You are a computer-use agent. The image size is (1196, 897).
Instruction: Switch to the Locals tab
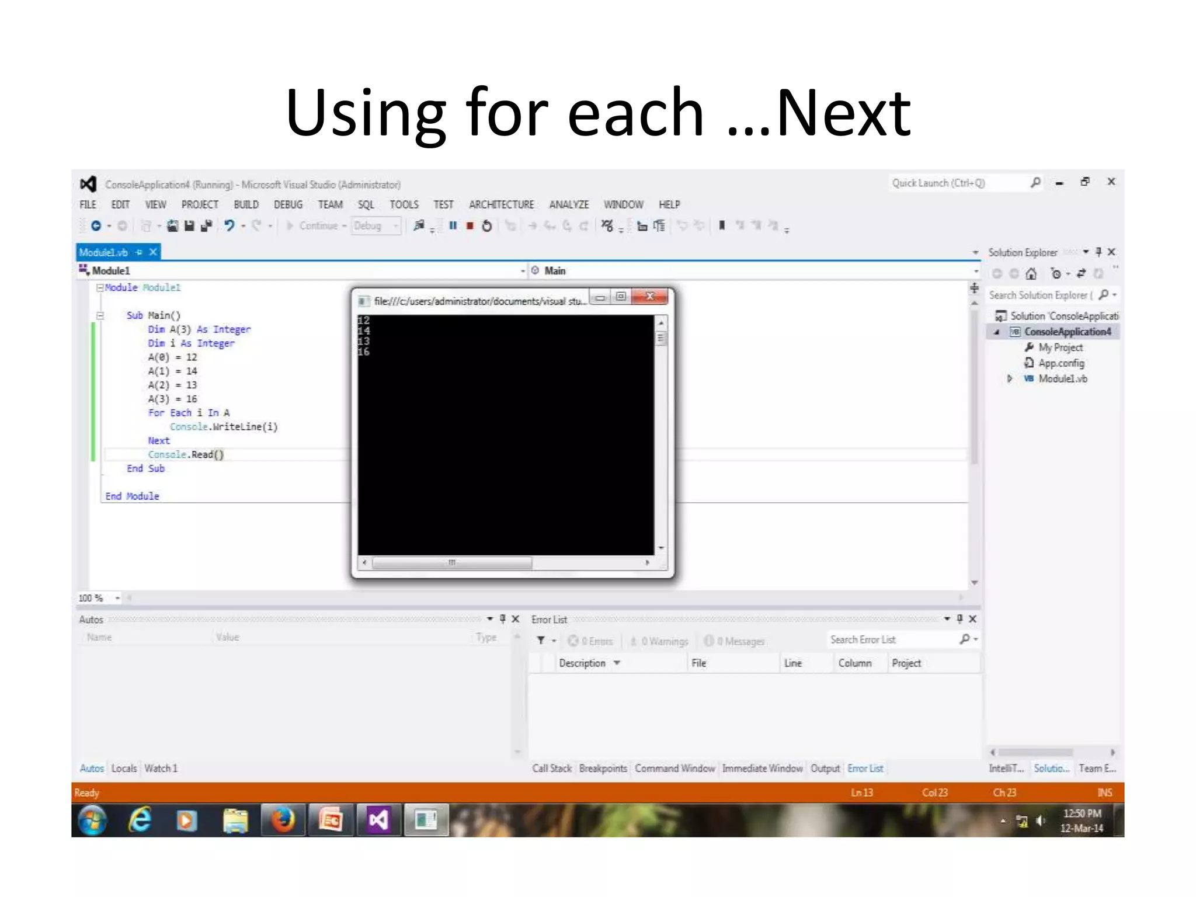click(x=124, y=769)
